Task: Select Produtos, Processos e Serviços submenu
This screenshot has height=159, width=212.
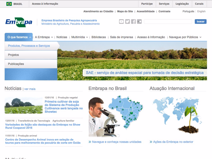Action: tap(31, 46)
